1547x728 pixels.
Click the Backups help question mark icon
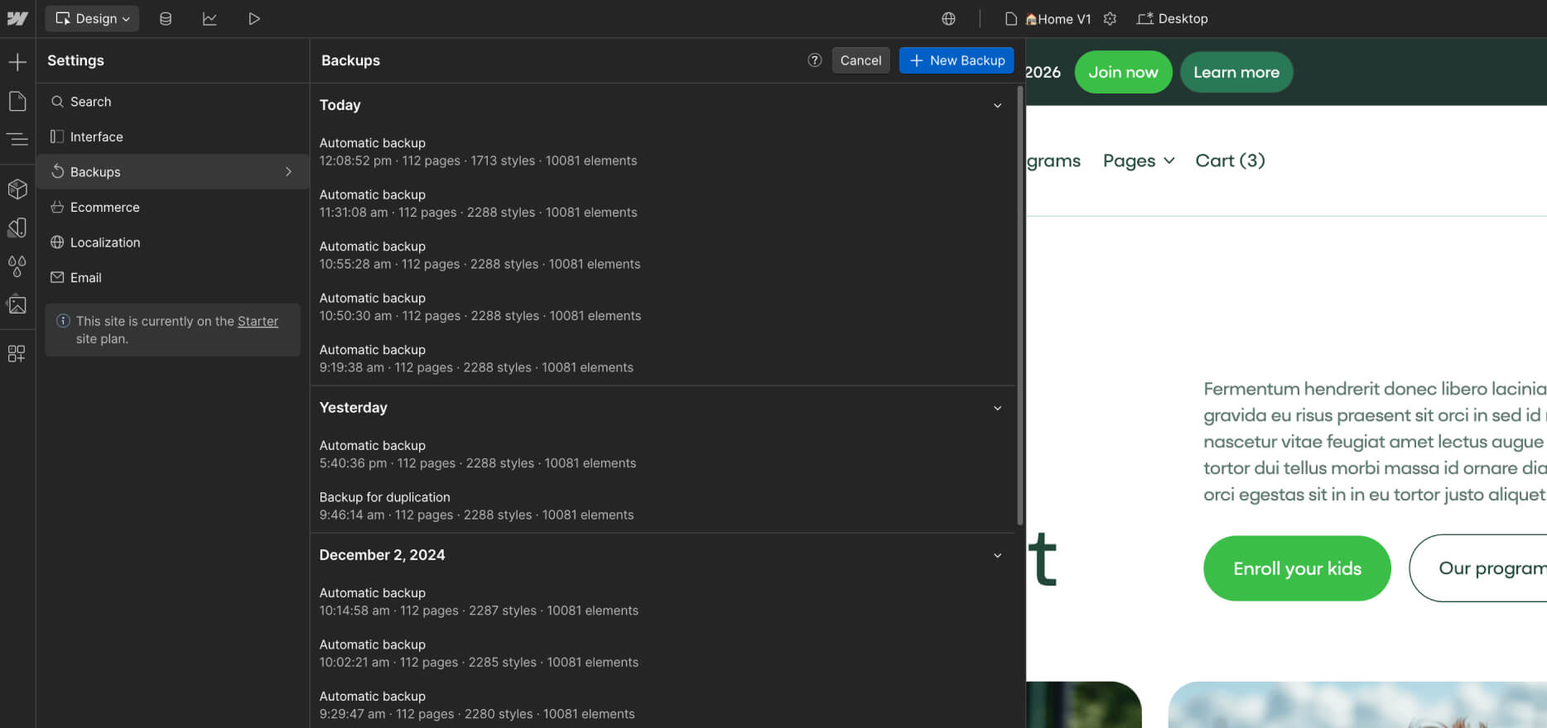pos(814,60)
